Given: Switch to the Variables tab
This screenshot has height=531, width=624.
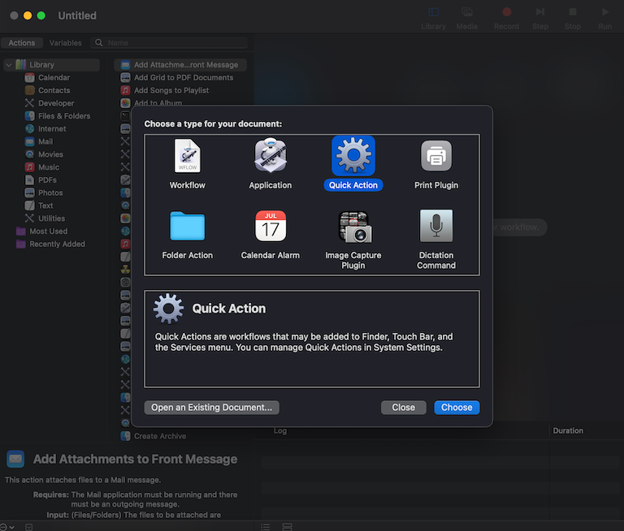Looking at the screenshot, I should [x=65, y=43].
